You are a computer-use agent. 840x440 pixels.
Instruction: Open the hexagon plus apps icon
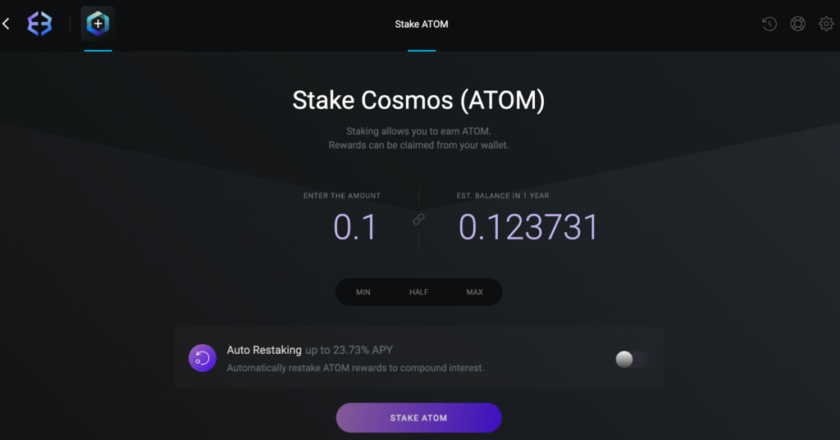click(x=98, y=24)
